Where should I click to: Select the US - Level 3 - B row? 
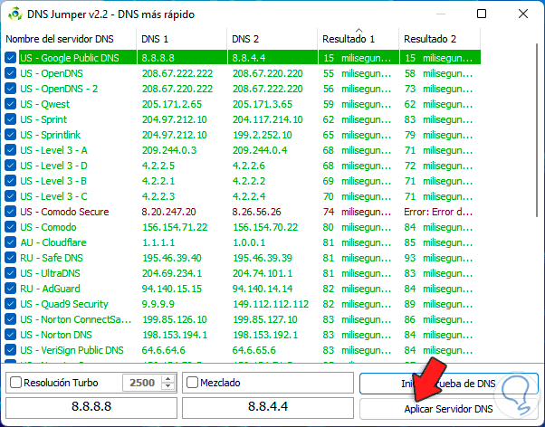tap(243, 181)
